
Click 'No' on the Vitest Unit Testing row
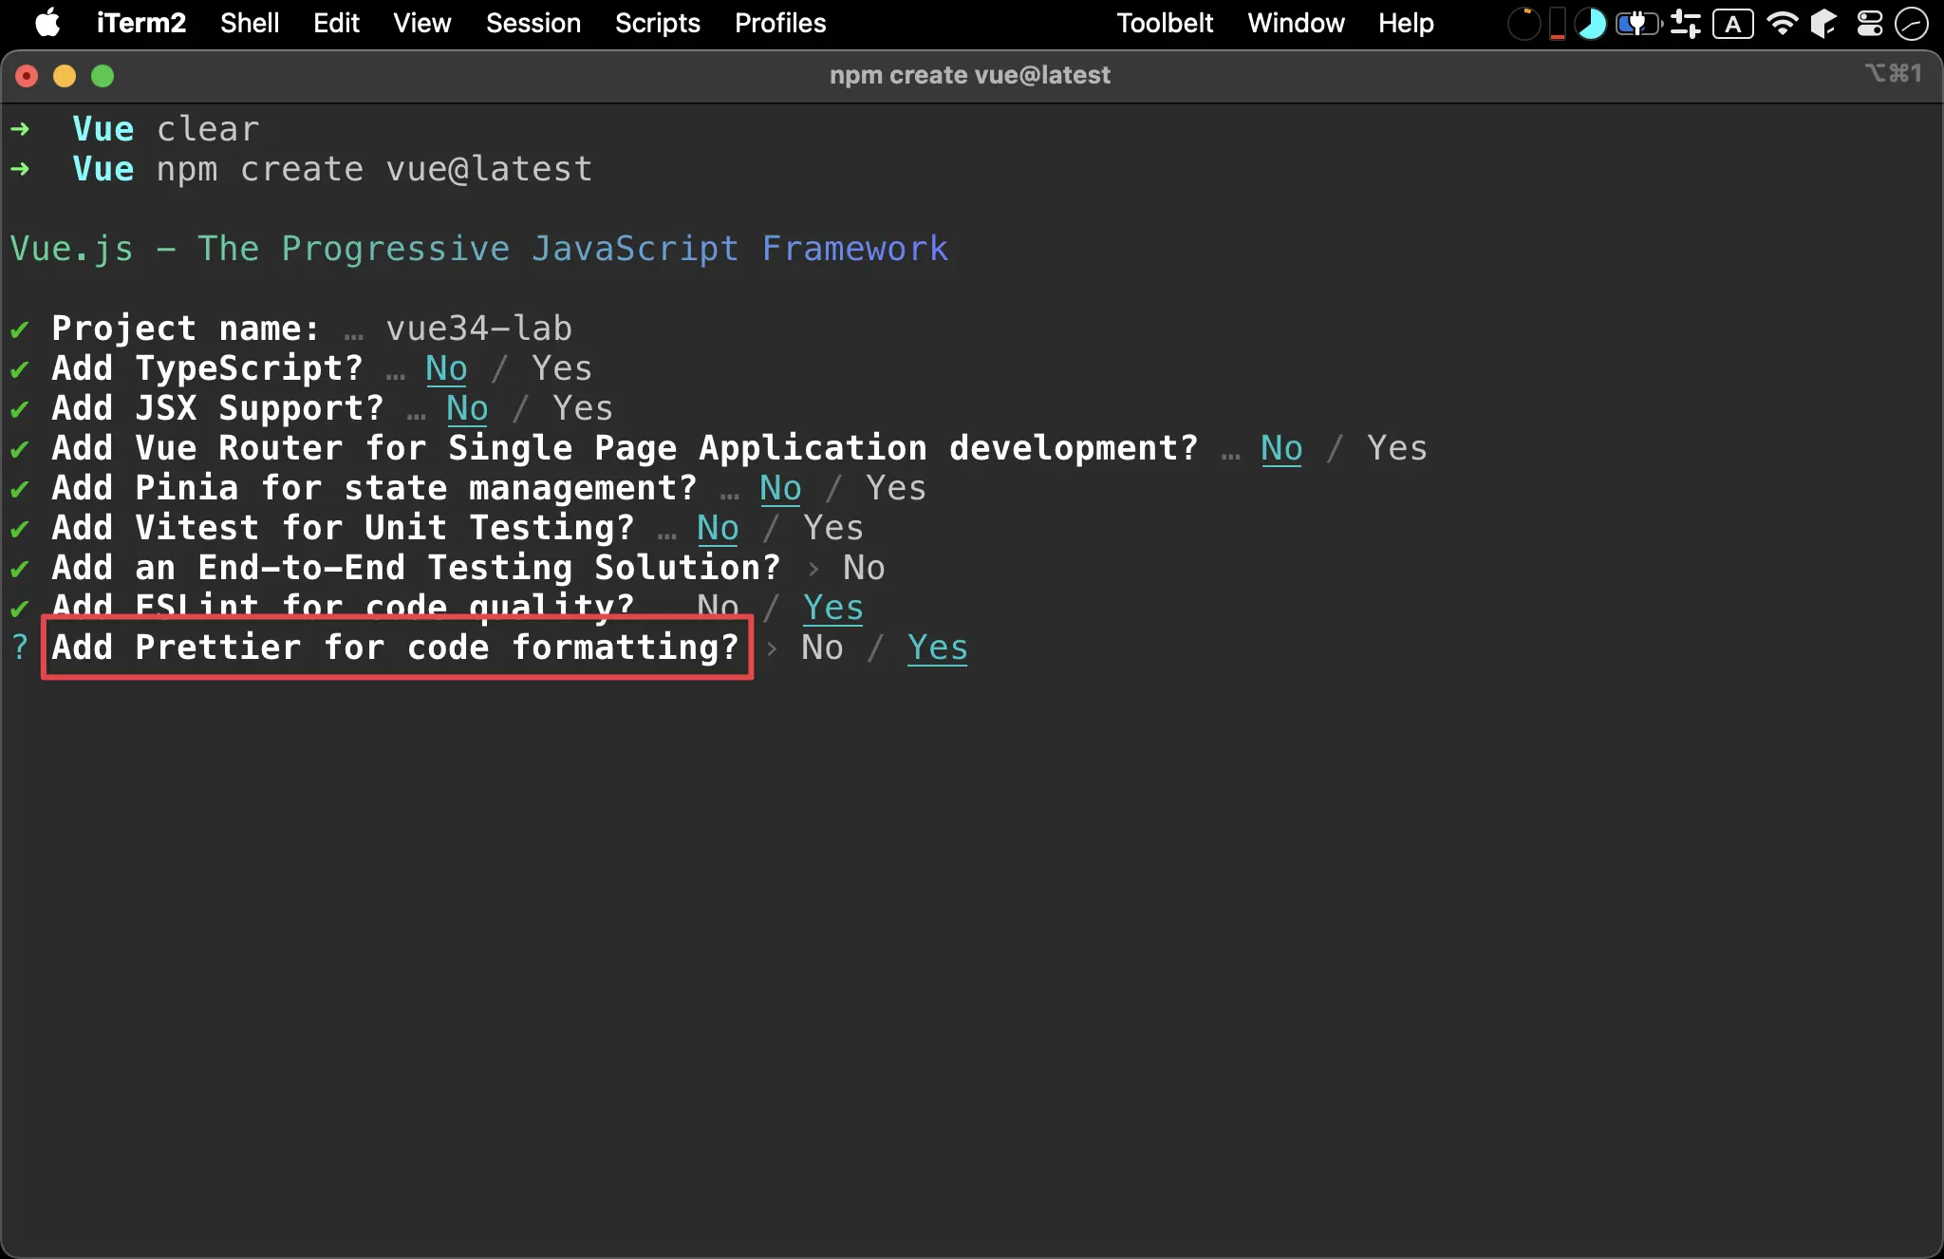718,528
